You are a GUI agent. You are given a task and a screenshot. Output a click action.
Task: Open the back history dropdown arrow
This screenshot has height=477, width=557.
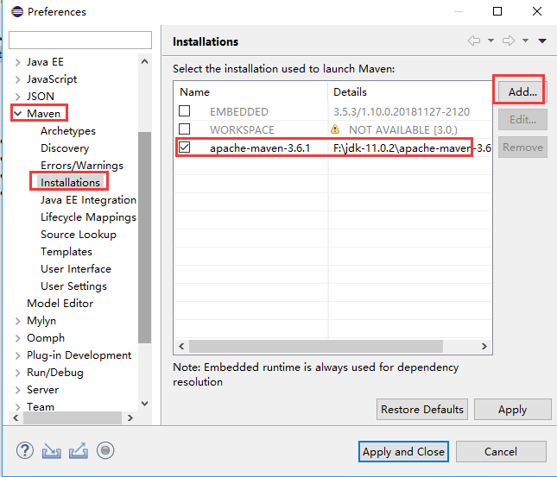[491, 41]
